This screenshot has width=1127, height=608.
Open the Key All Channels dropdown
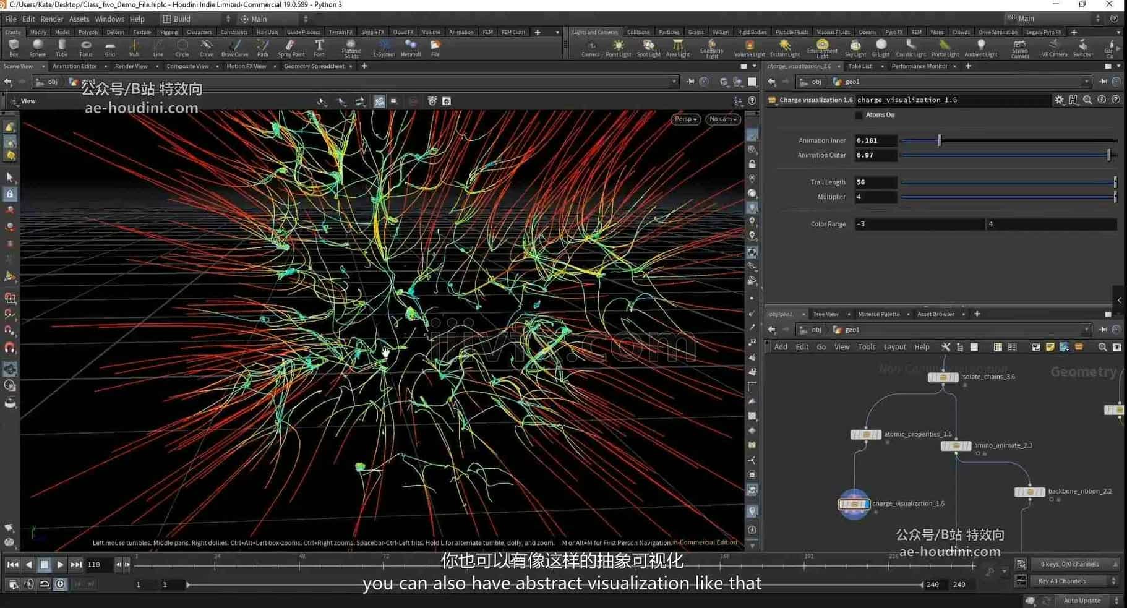[x=1074, y=581]
